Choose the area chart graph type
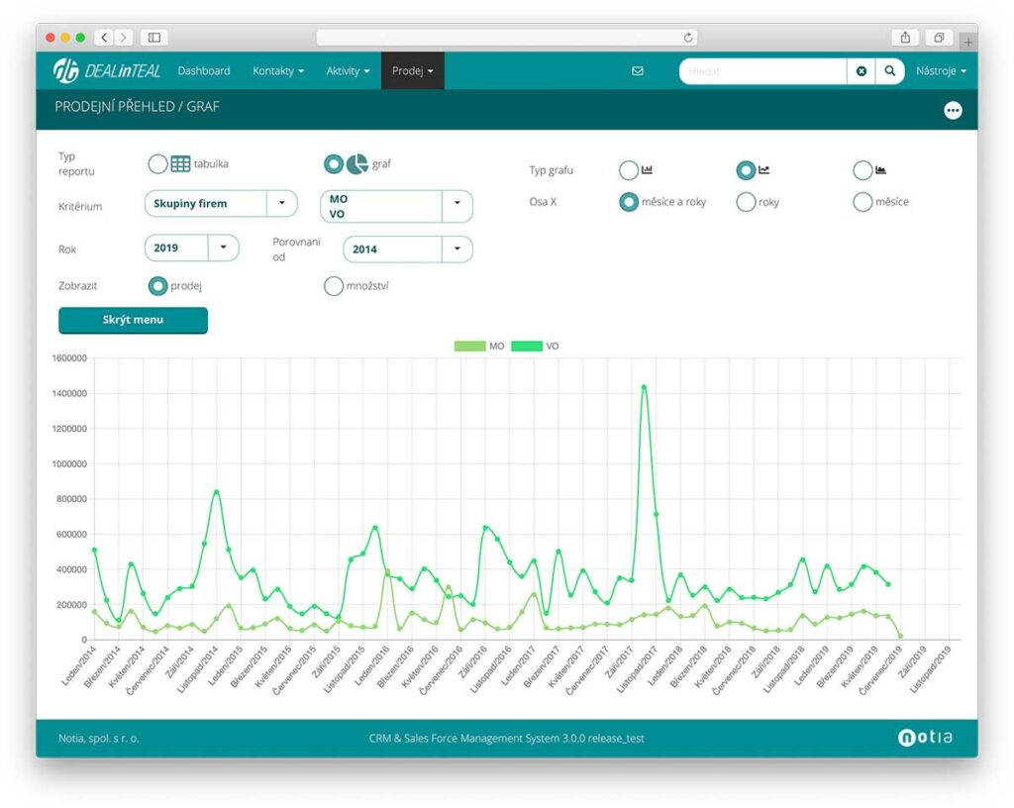The width and height of the screenshot is (1014, 808). [862, 170]
